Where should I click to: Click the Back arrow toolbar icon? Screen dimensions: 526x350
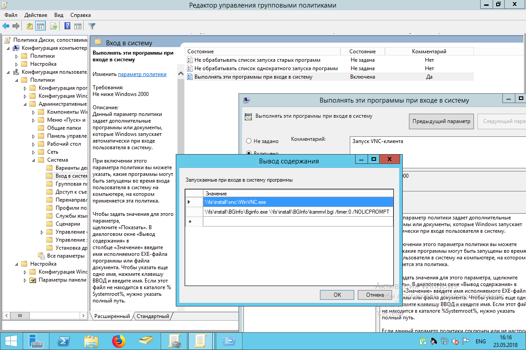click(6, 26)
